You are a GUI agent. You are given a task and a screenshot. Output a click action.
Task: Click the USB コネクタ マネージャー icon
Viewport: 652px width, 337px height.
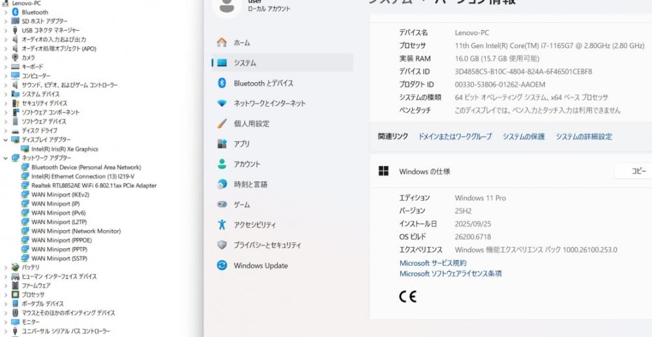point(16,31)
